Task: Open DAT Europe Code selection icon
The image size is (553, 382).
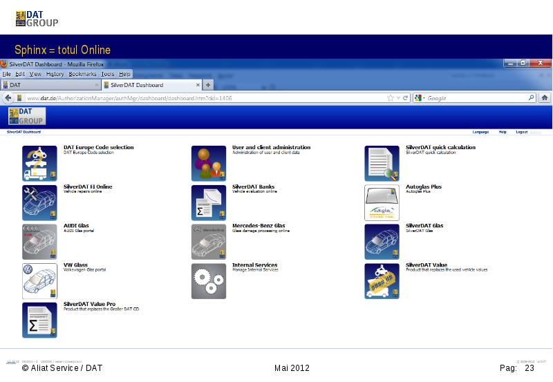Action: 39,164
